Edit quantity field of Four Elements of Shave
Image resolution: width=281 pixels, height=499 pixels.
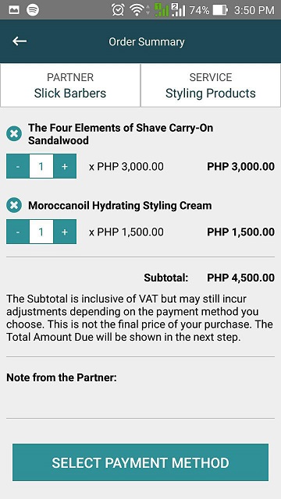tap(41, 166)
